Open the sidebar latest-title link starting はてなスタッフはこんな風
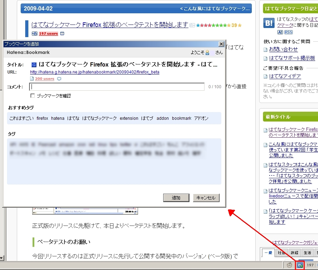Image resolution: width=318 pixels, height=270 pixels. (293, 173)
